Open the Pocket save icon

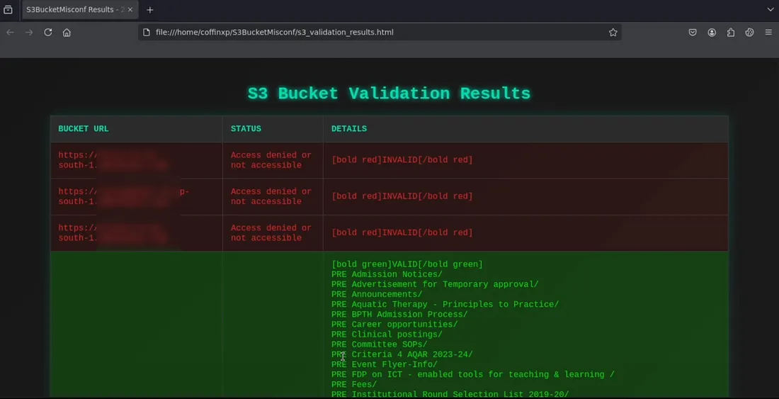[693, 33]
